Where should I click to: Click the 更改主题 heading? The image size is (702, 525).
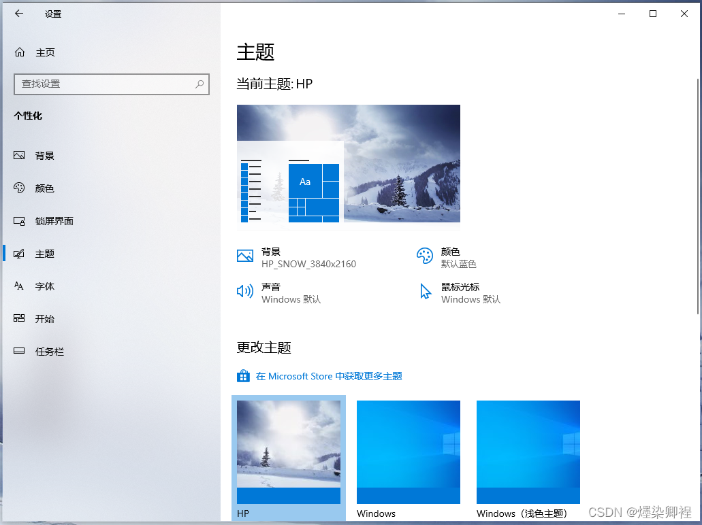pyautogui.click(x=264, y=348)
